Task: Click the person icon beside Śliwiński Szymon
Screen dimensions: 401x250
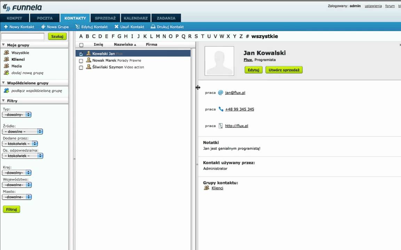Action: (x=88, y=67)
